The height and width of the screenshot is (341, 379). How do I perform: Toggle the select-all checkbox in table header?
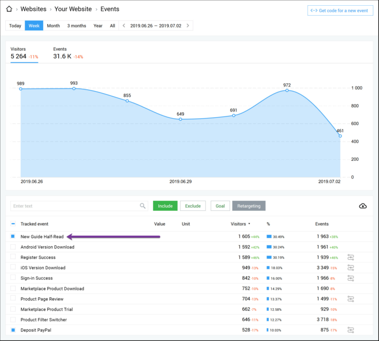click(13, 224)
